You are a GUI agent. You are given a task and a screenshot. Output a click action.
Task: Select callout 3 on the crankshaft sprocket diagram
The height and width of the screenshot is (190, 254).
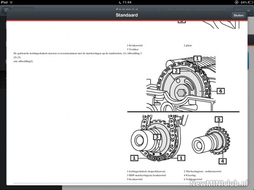point(157,137)
